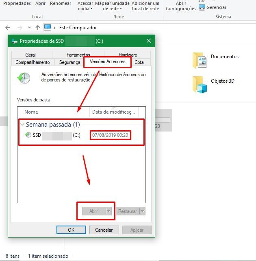This screenshot has height=261, width=256.
Task: Switch to the Ferramentas tab
Action: pyautogui.click(x=78, y=55)
